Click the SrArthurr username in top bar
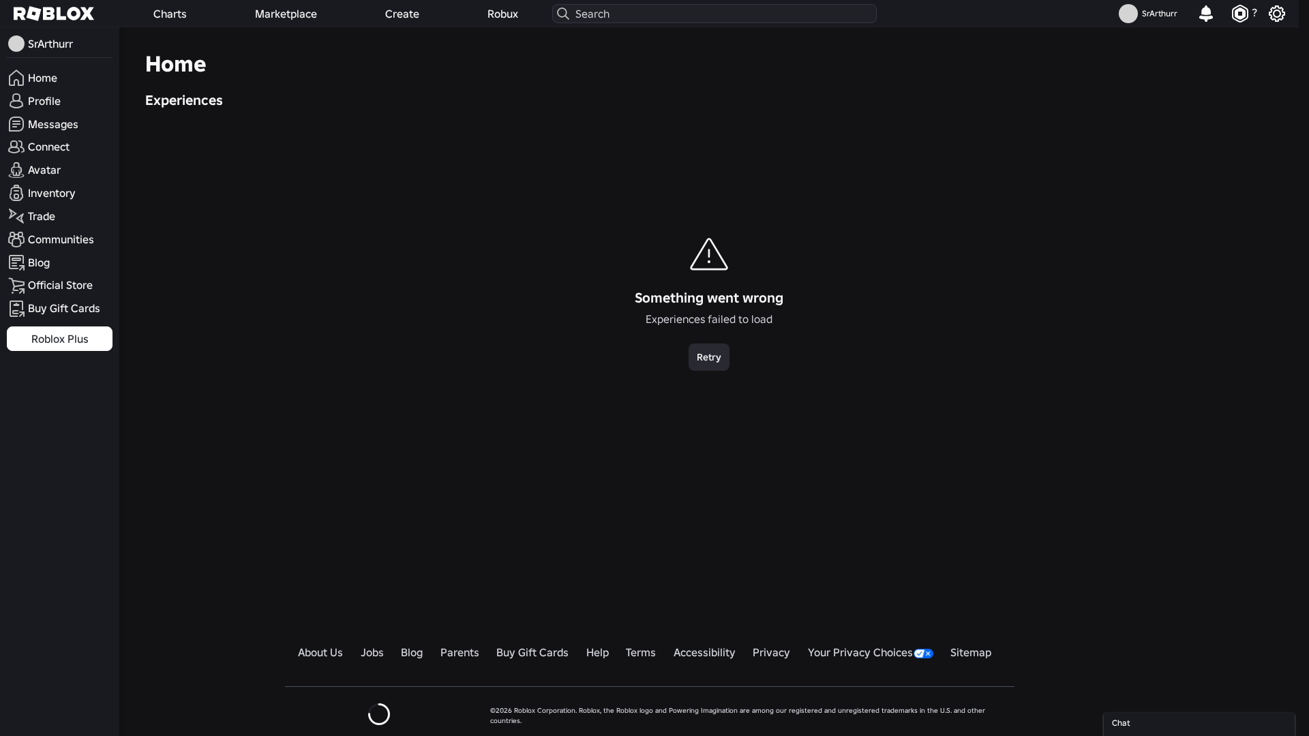The width and height of the screenshot is (1309, 736). coord(1159,14)
